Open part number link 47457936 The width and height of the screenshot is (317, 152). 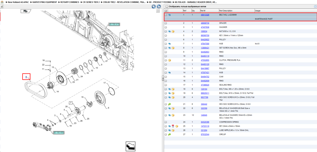tap(205, 27)
